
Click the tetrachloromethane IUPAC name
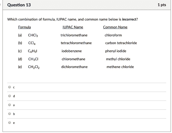tap(76, 43)
